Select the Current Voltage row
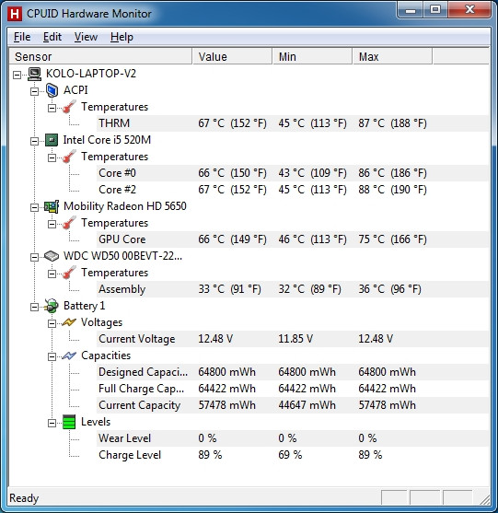 click(293, 339)
